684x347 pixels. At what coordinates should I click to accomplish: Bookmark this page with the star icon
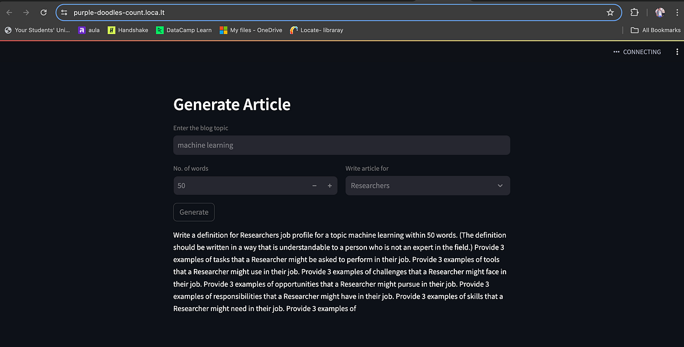click(610, 12)
